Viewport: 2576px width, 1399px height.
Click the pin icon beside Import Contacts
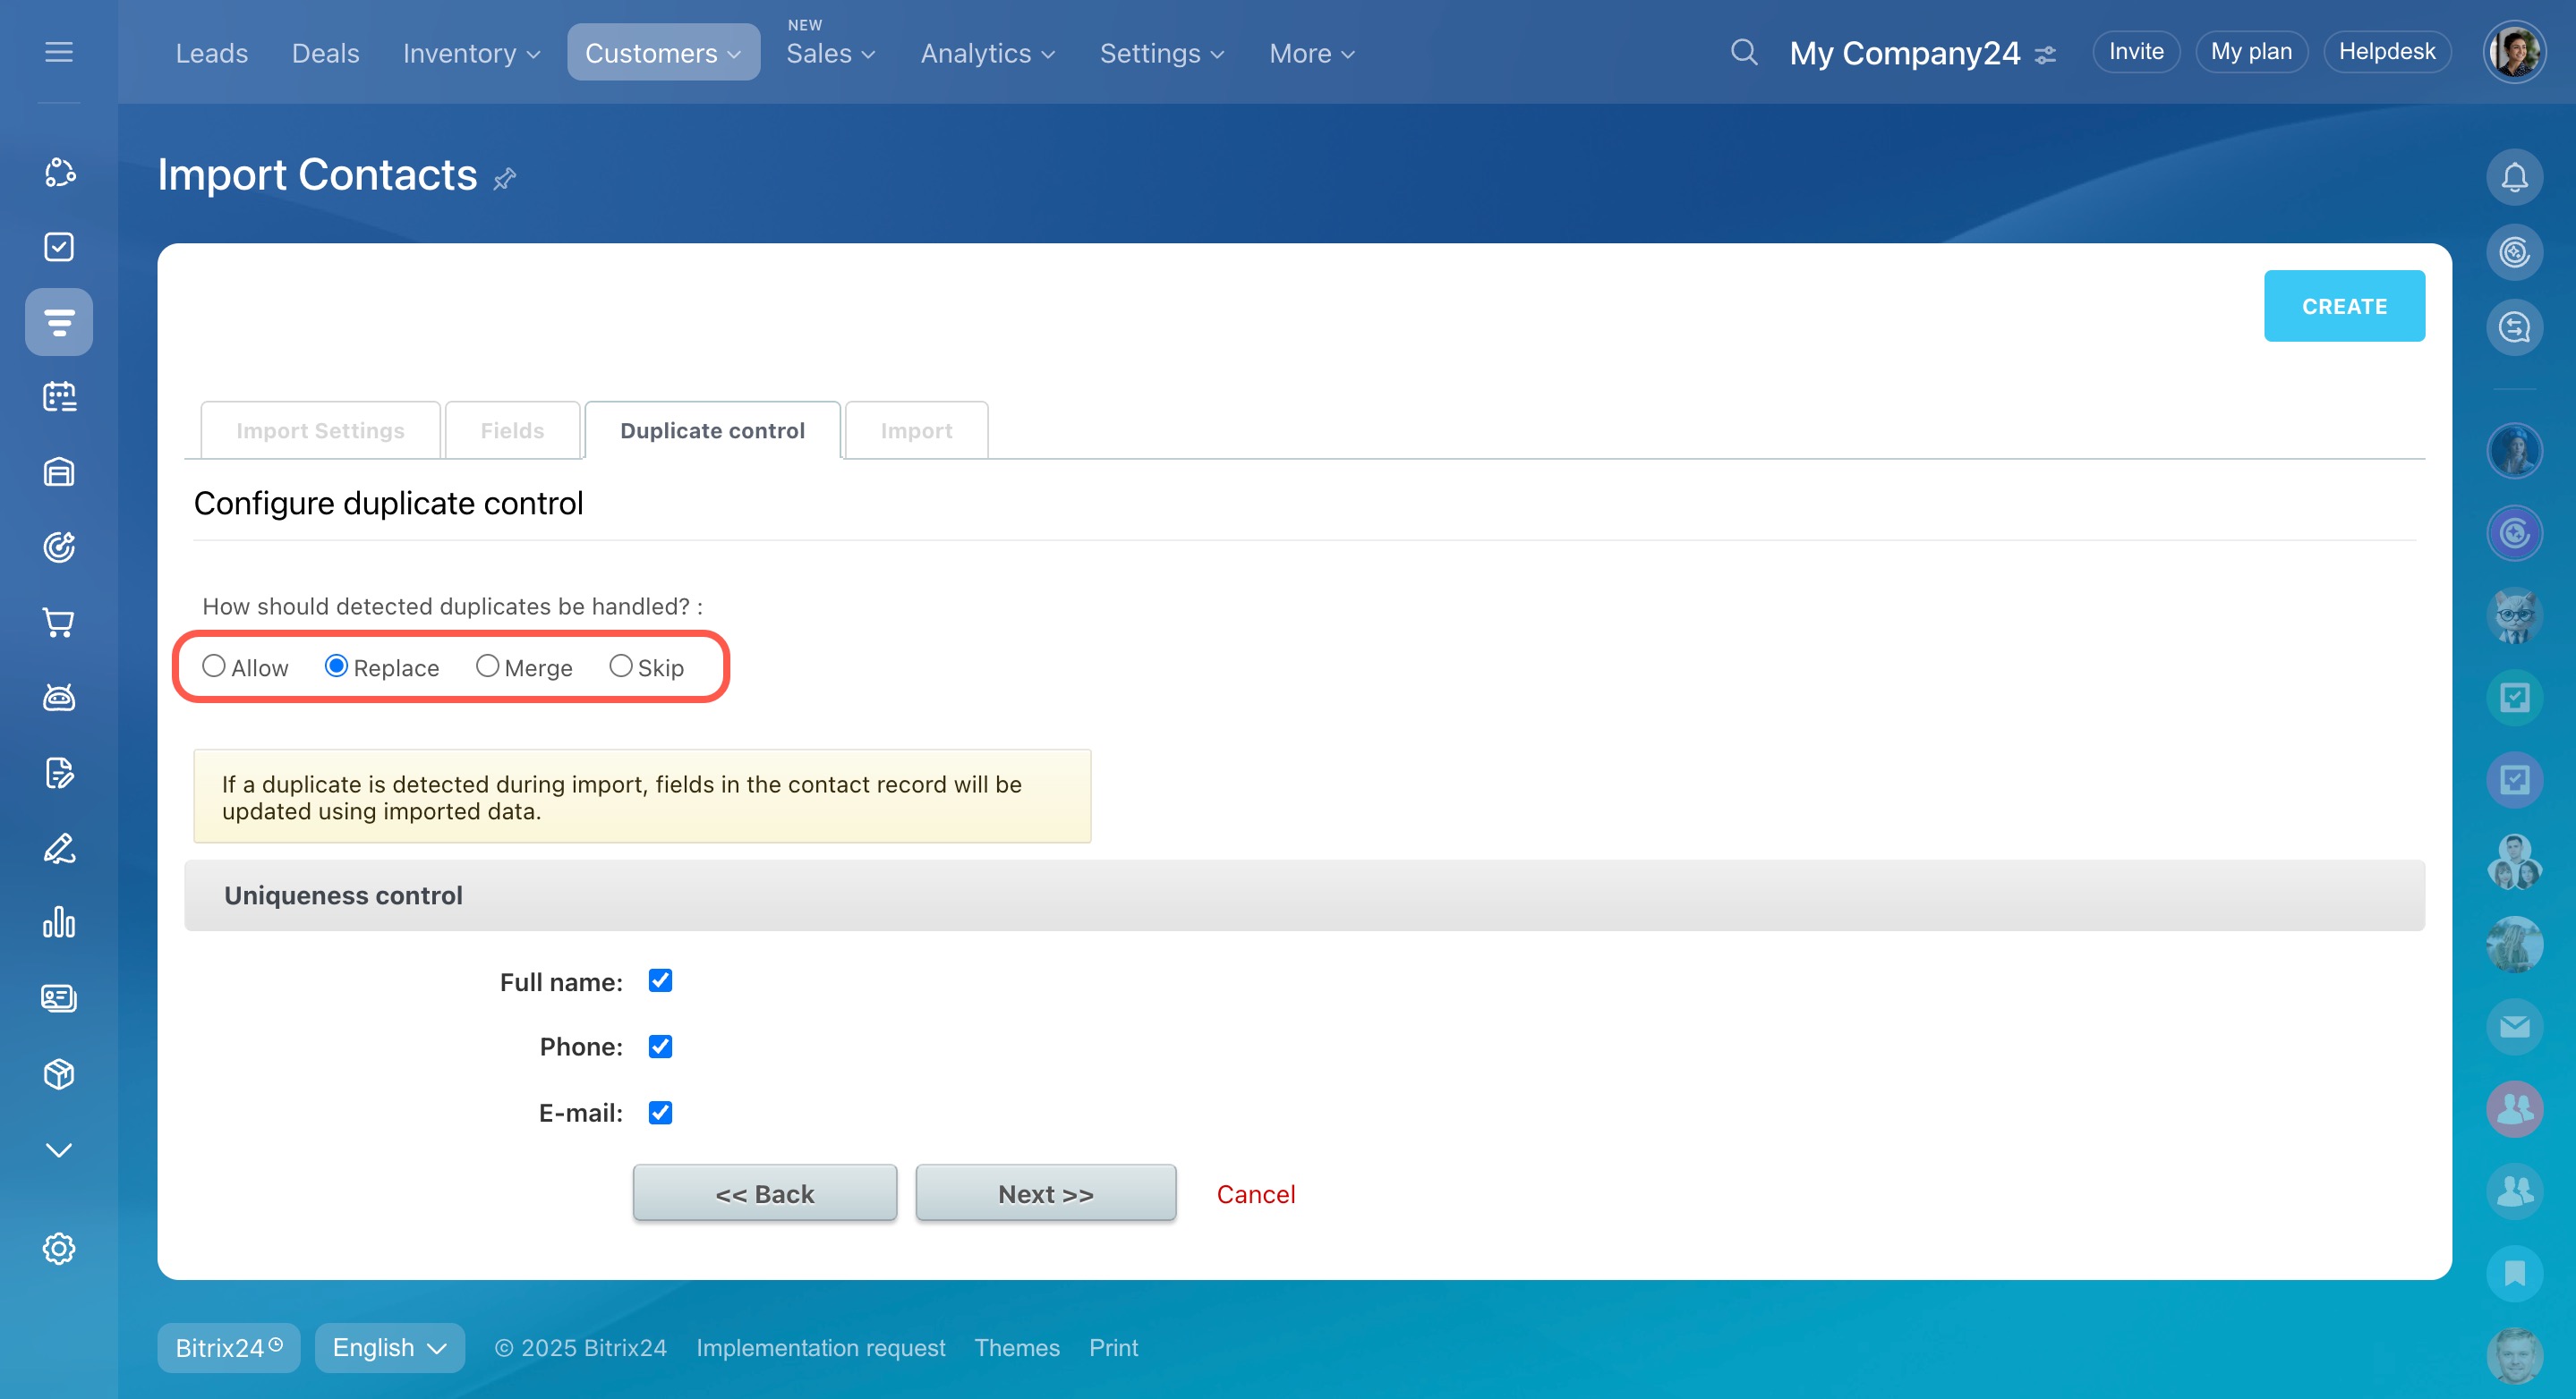505,179
